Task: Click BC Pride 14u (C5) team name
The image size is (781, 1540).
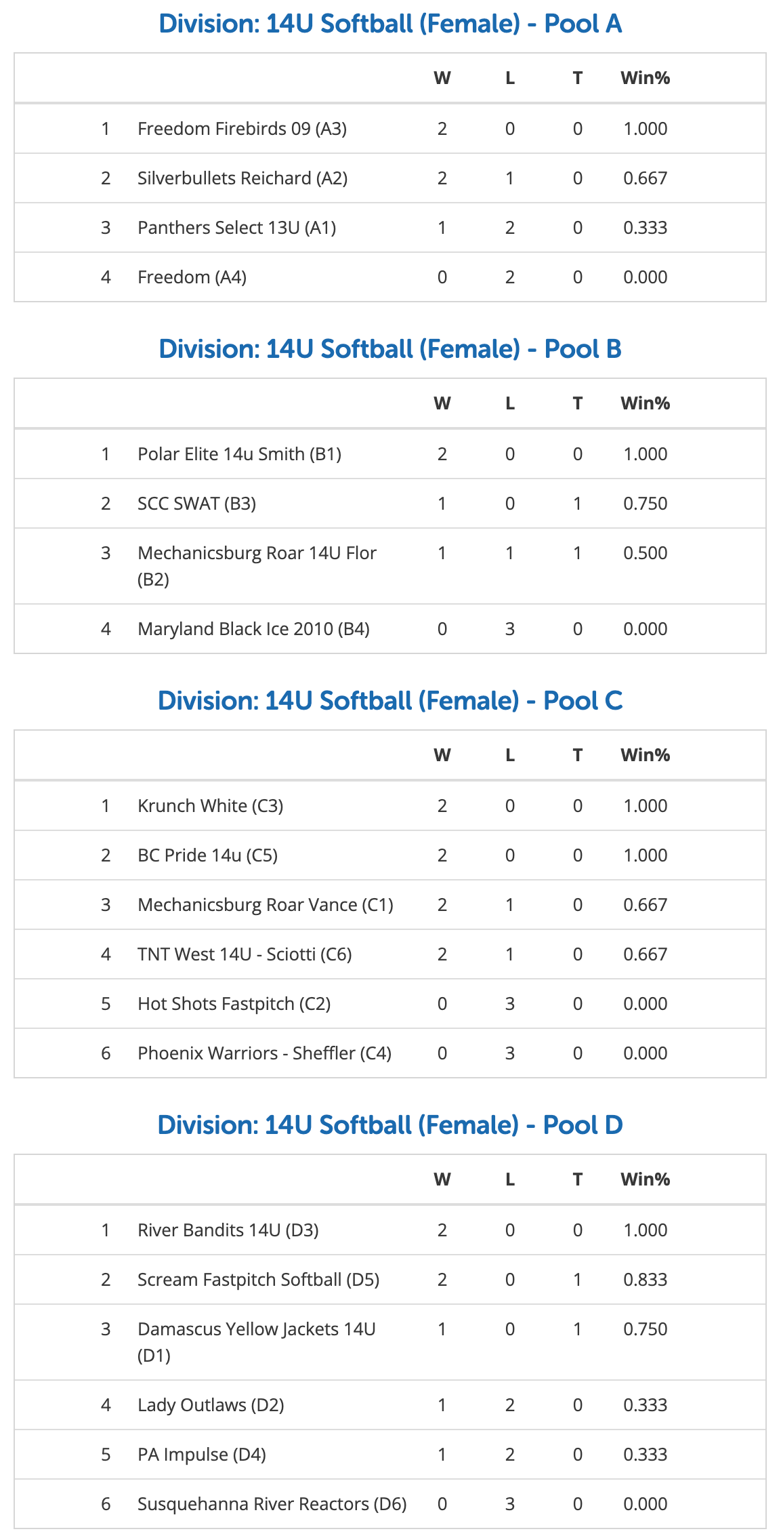Action: click(x=207, y=855)
